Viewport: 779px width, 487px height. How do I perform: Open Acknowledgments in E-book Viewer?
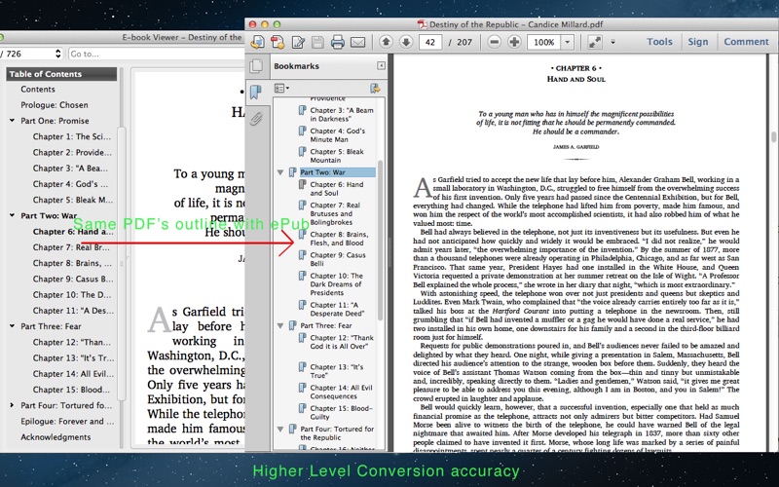coord(56,436)
